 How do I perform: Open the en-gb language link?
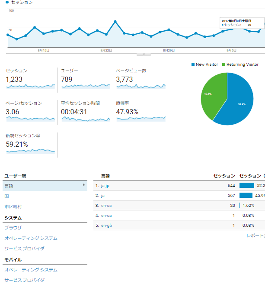(x=106, y=226)
